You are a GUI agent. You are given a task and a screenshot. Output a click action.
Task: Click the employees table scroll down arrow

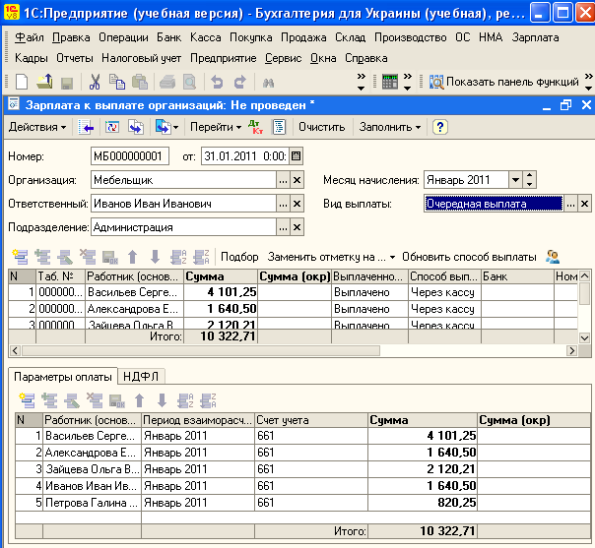pos(584,337)
